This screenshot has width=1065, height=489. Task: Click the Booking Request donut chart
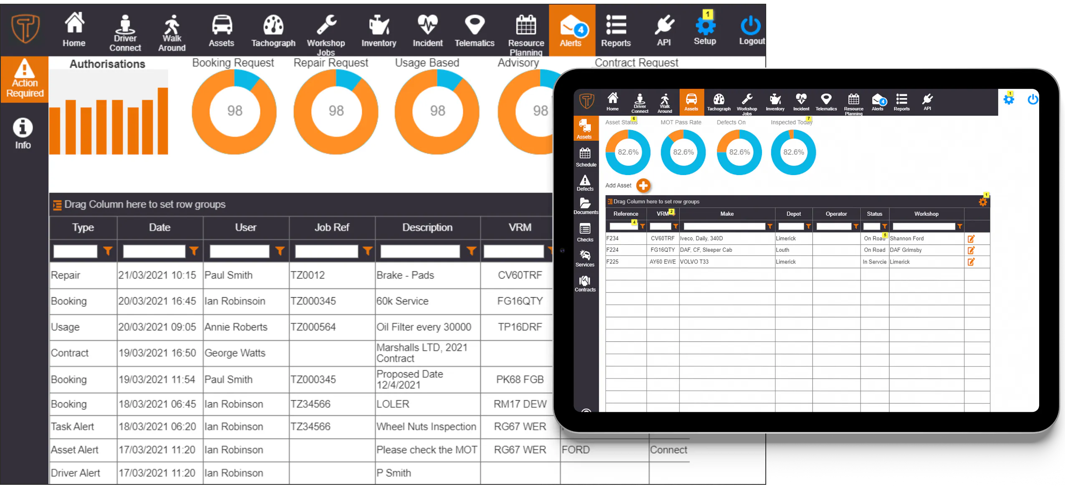234,111
